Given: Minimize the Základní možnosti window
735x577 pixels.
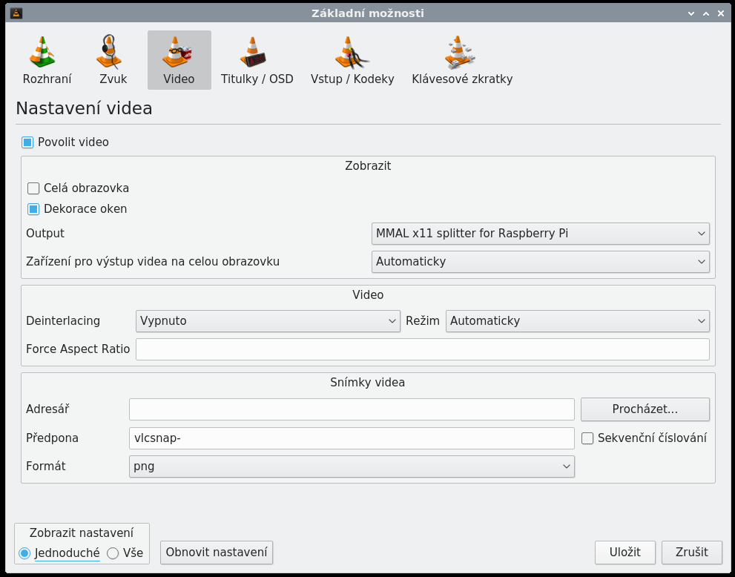Looking at the screenshot, I should coord(691,13).
